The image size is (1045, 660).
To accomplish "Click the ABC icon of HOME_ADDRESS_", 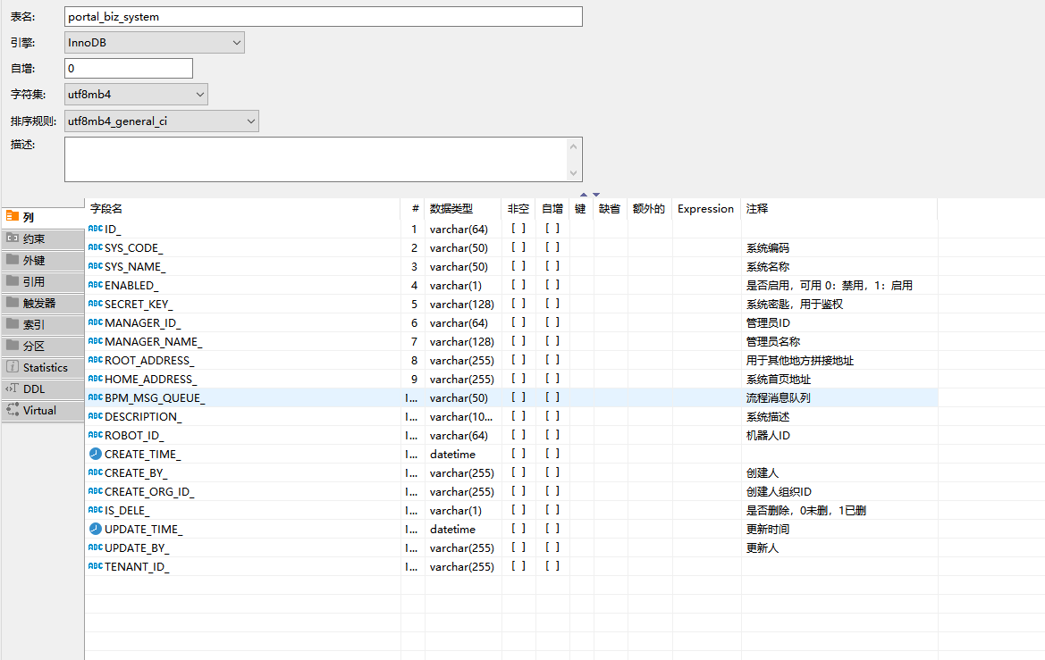I will tap(96, 379).
